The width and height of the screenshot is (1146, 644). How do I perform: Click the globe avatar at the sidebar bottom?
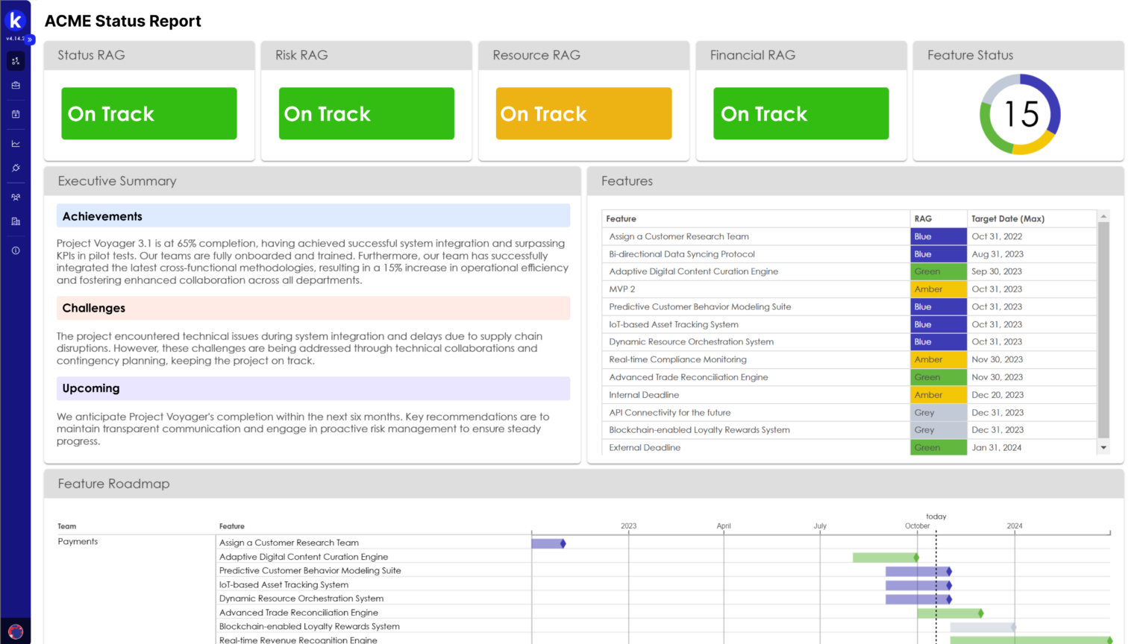16,630
